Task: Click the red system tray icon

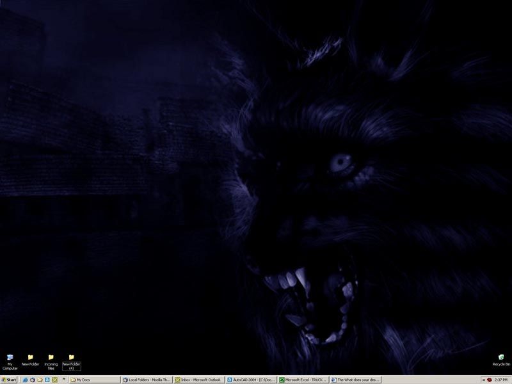Action: (x=489, y=380)
